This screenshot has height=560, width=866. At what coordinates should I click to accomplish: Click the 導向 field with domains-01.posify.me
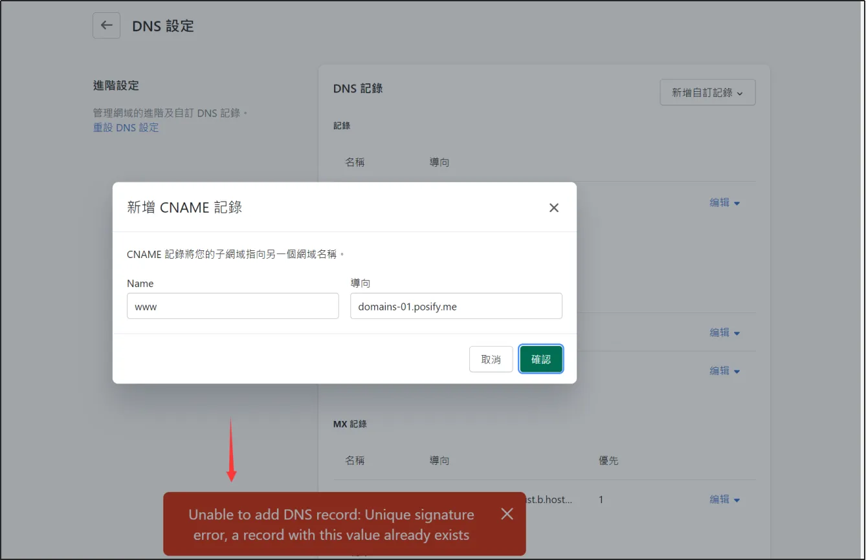point(456,307)
